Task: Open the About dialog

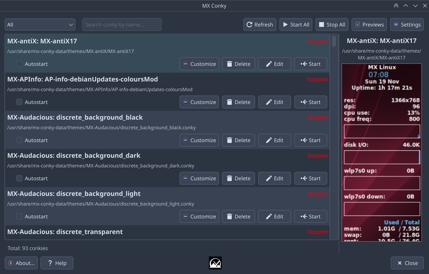Action: [x=21, y=263]
